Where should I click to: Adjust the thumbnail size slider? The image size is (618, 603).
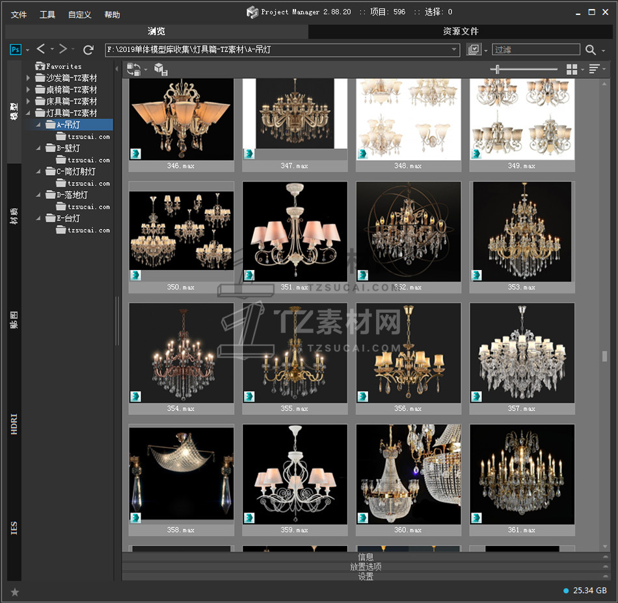pos(498,69)
